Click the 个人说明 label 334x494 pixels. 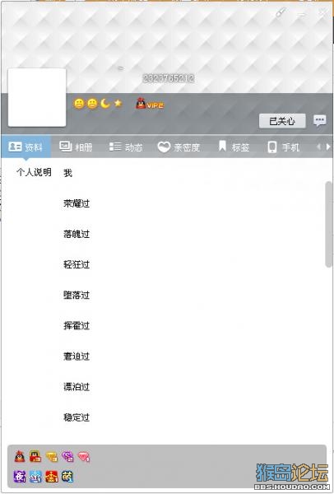[34, 172]
